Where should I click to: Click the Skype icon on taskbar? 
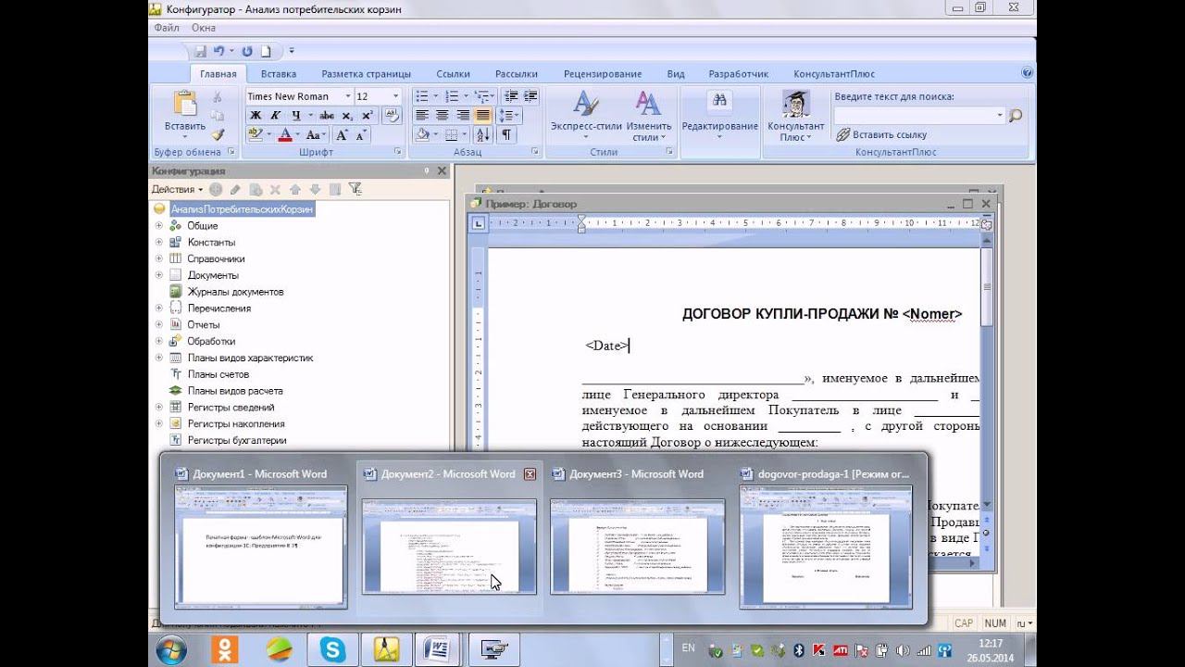click(333, 649)
